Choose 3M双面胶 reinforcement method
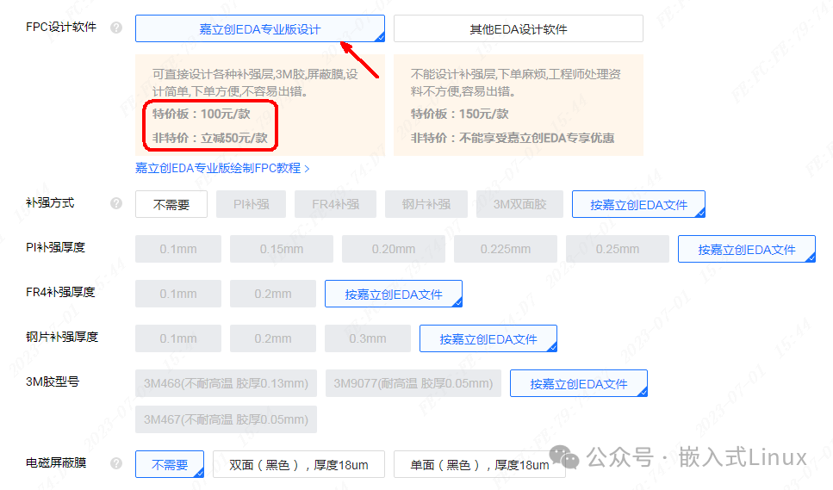This screenshot has width=833, height=490. (519, 204)
